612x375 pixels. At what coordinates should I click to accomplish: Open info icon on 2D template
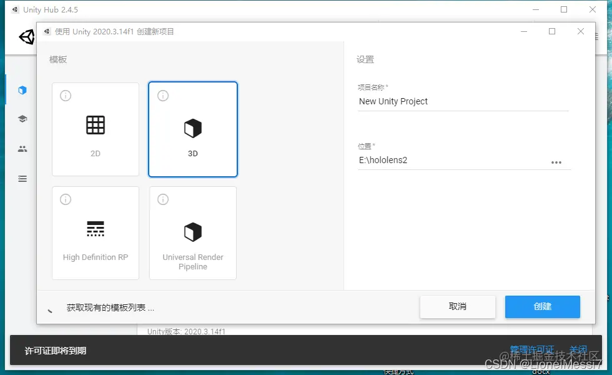pyautogui.click(x=66, y=96)
